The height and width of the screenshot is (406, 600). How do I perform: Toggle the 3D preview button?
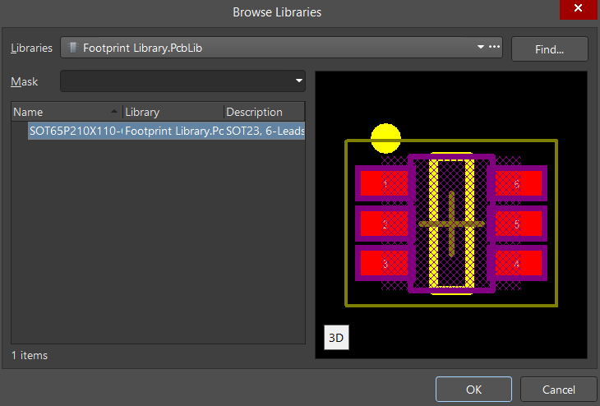tap(336, 338)
